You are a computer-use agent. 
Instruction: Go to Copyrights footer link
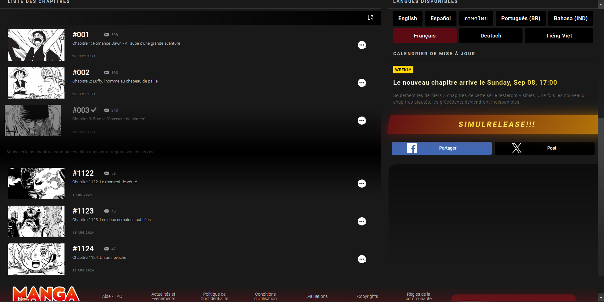pyautogui.click(x=367, y=296)
